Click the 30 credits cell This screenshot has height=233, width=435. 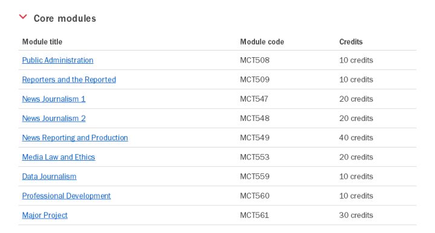[356, 215]
